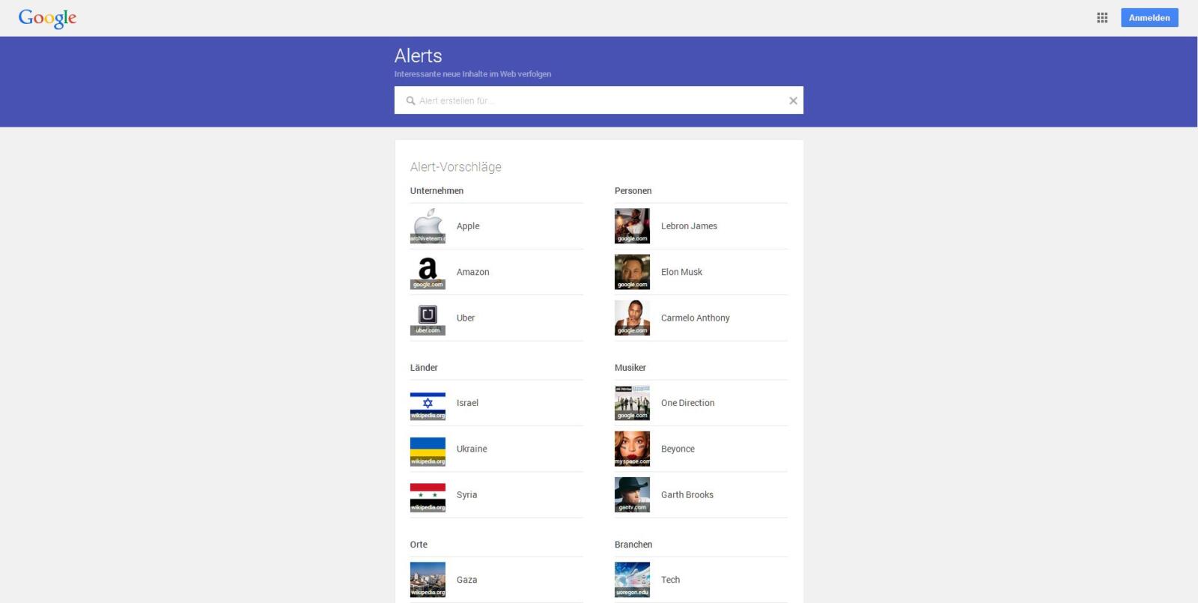Choose the Uber alert suggestion text
Viewport: 1198px width, 603px height.
(466, 318)
